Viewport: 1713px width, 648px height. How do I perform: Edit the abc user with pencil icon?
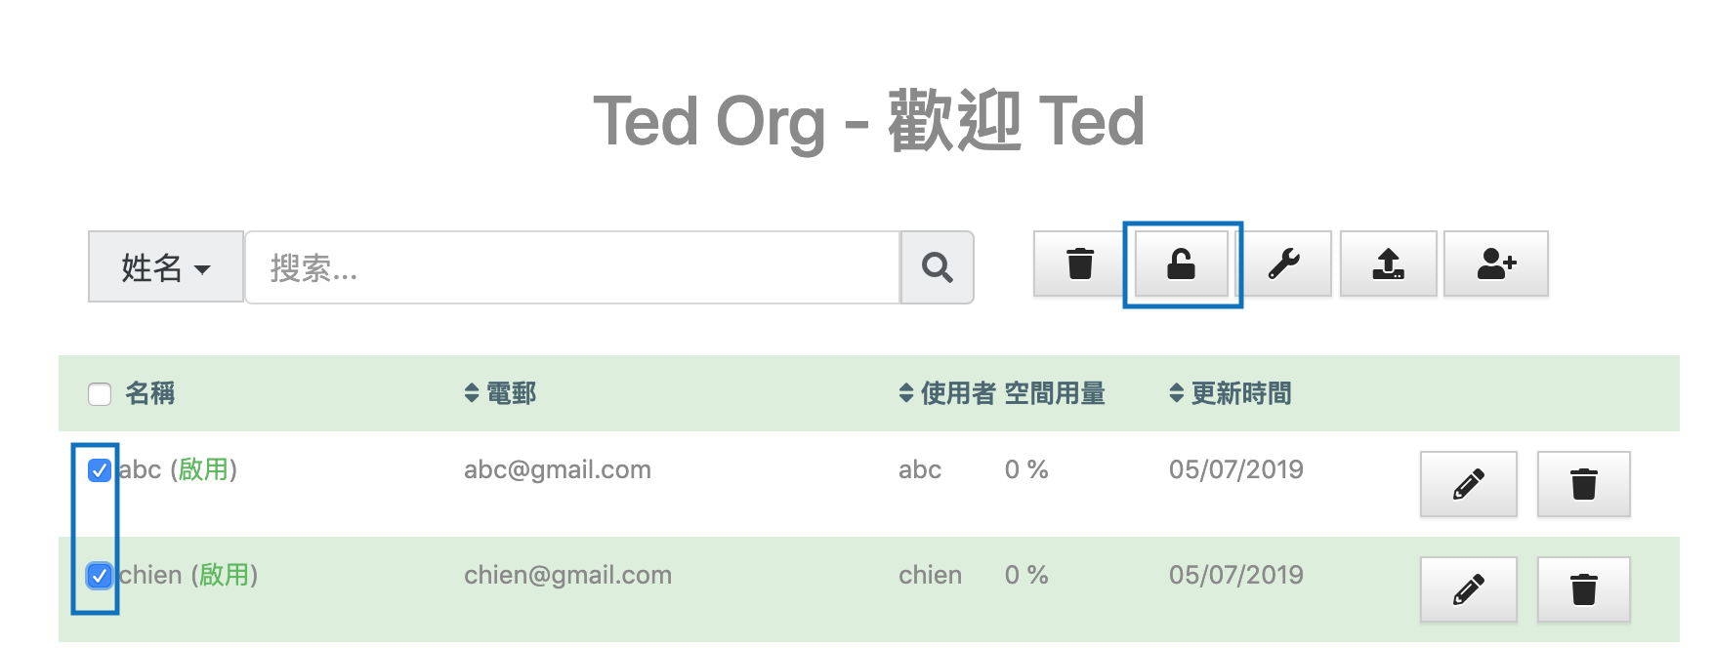click(x=1468, y=484)
